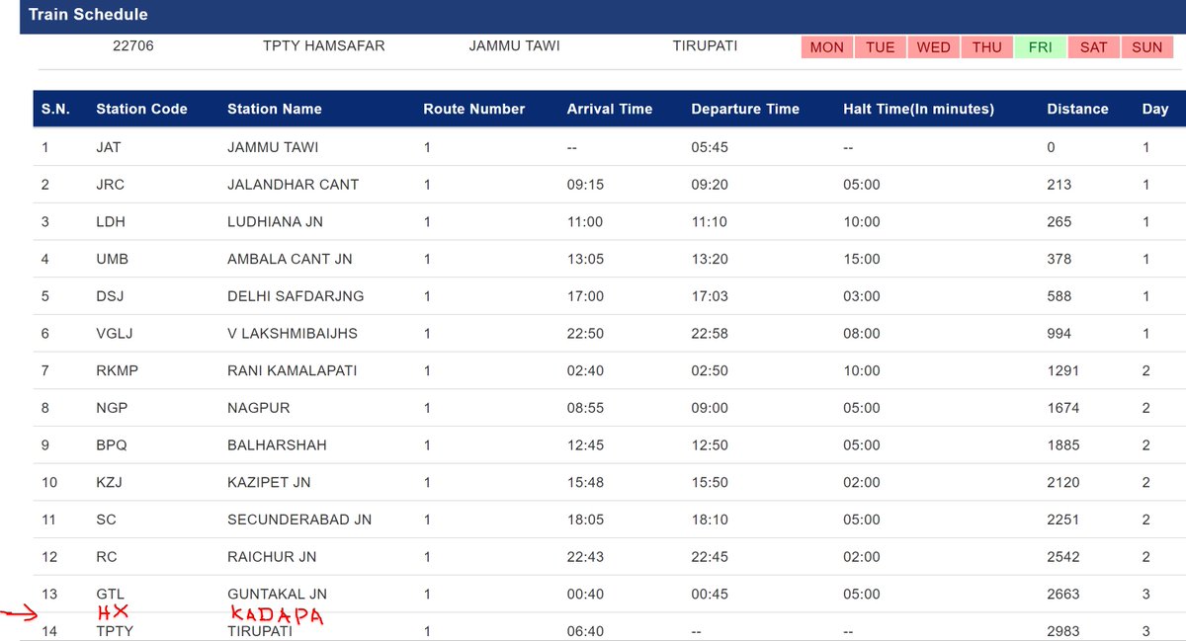
Task: Click source JAMMU TAWI in train header
Action: pos(514,46)
